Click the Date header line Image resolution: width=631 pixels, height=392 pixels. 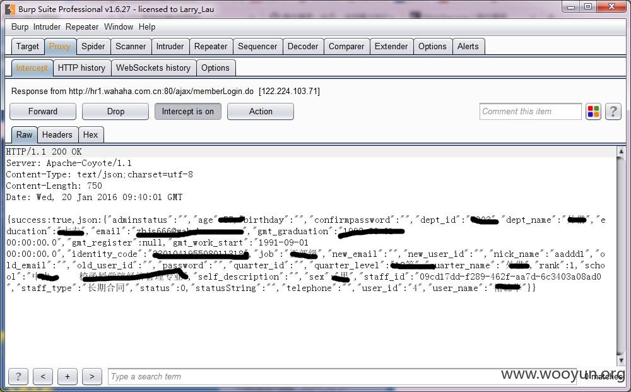click(x=94, y=197)
